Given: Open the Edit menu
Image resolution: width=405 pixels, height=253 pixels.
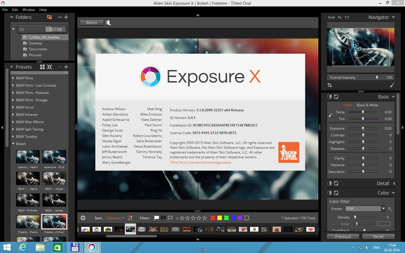Looking at the screenshot, I should coord(15,10).
